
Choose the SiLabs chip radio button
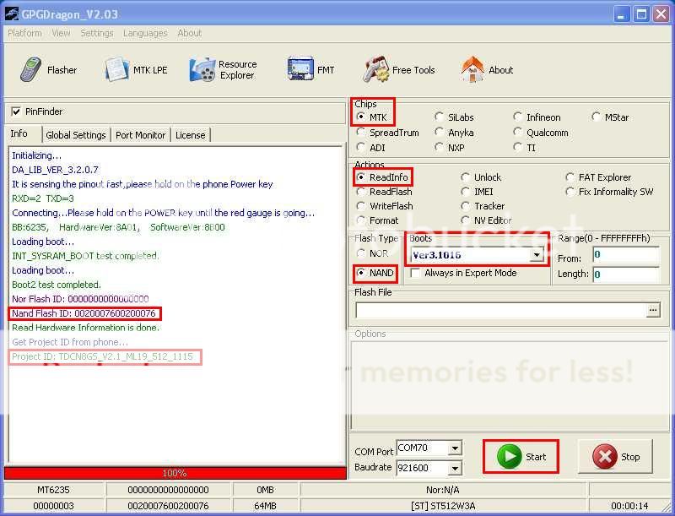point(439,117)
